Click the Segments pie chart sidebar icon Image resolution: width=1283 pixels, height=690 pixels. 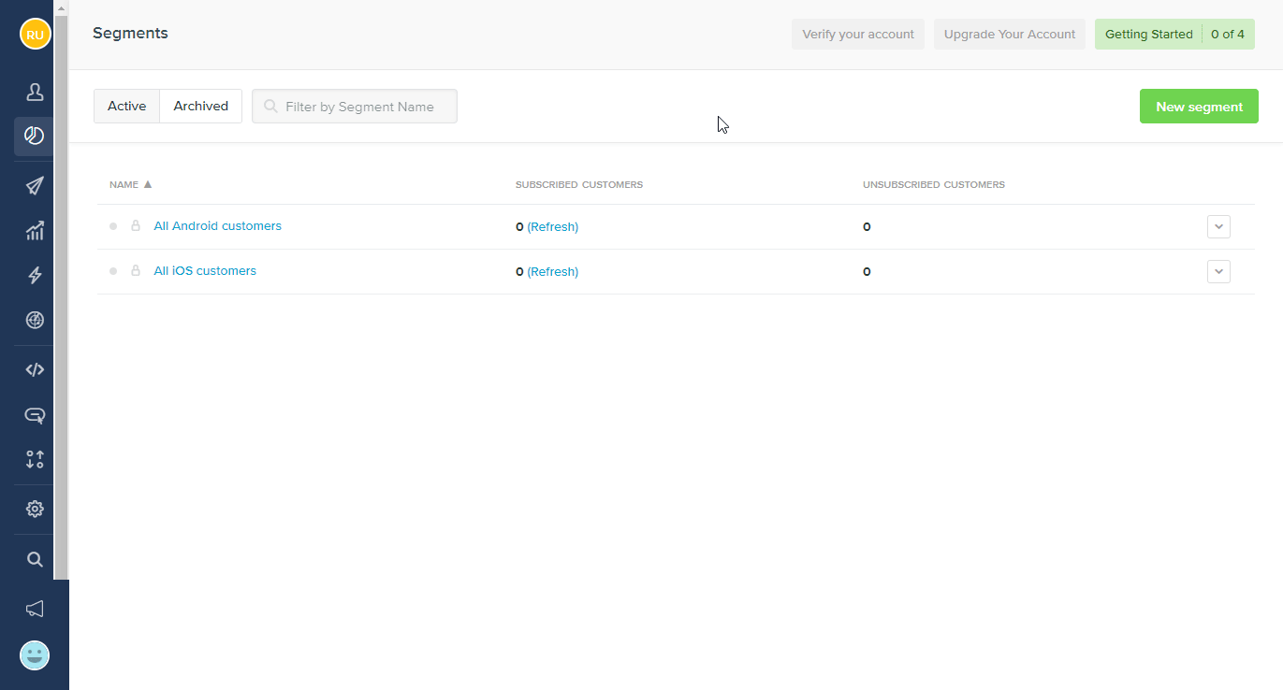coord(35,137)
